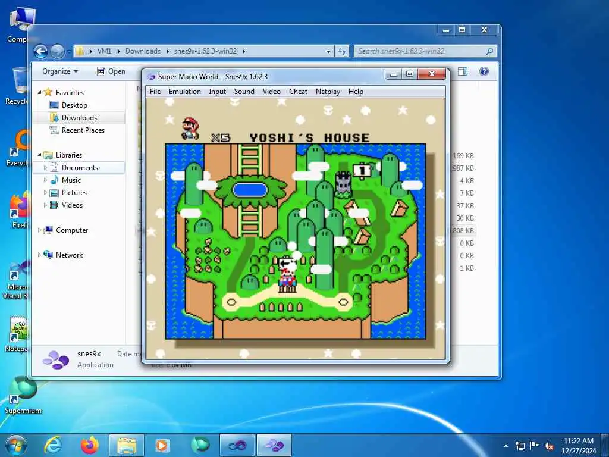
Task: Open the recent locations dropdown arrow
Action: [69, 51]
